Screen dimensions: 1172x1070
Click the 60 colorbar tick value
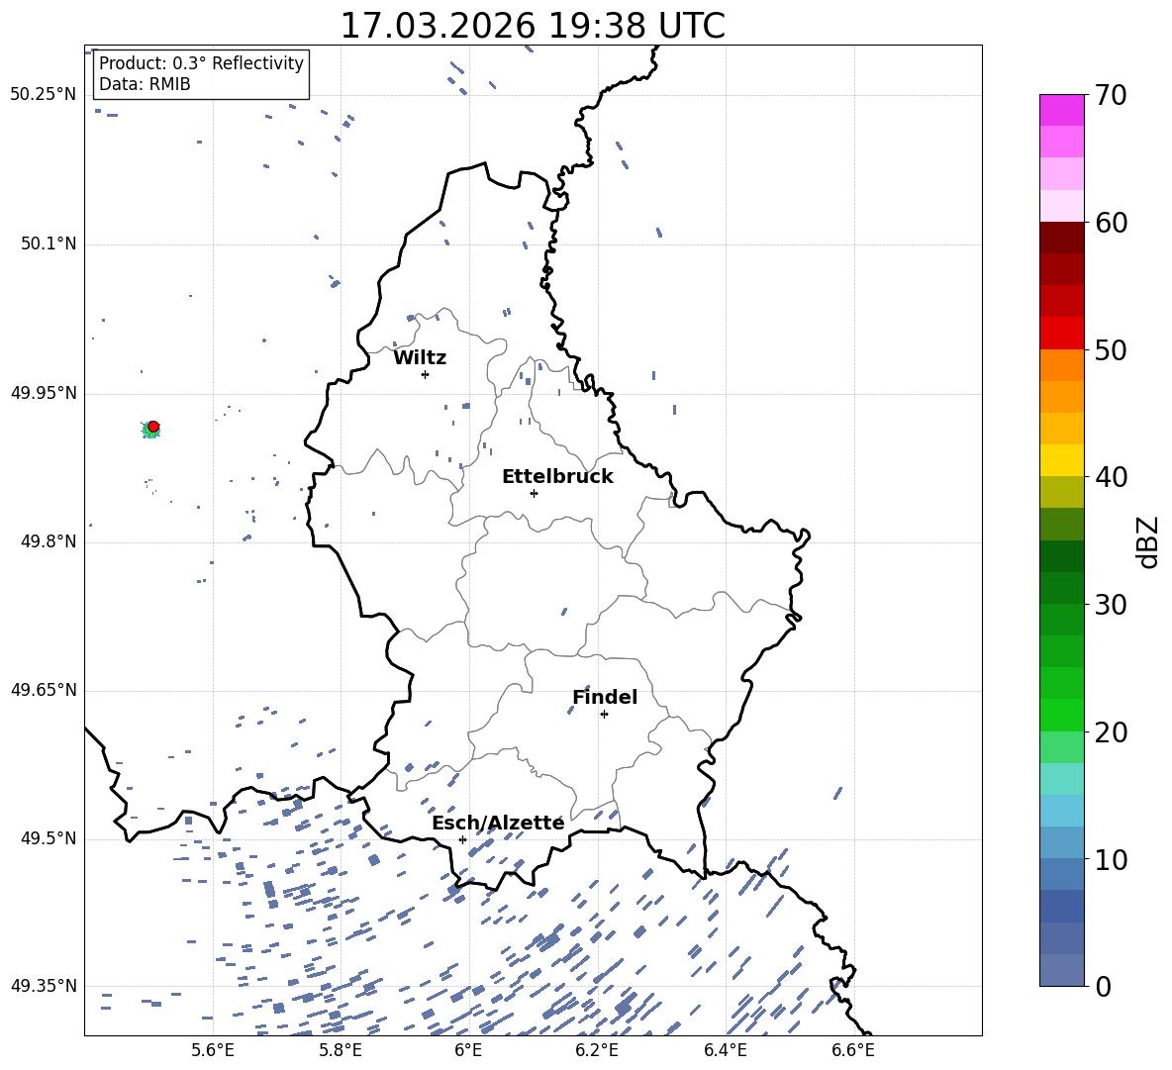coord(1112,223)
